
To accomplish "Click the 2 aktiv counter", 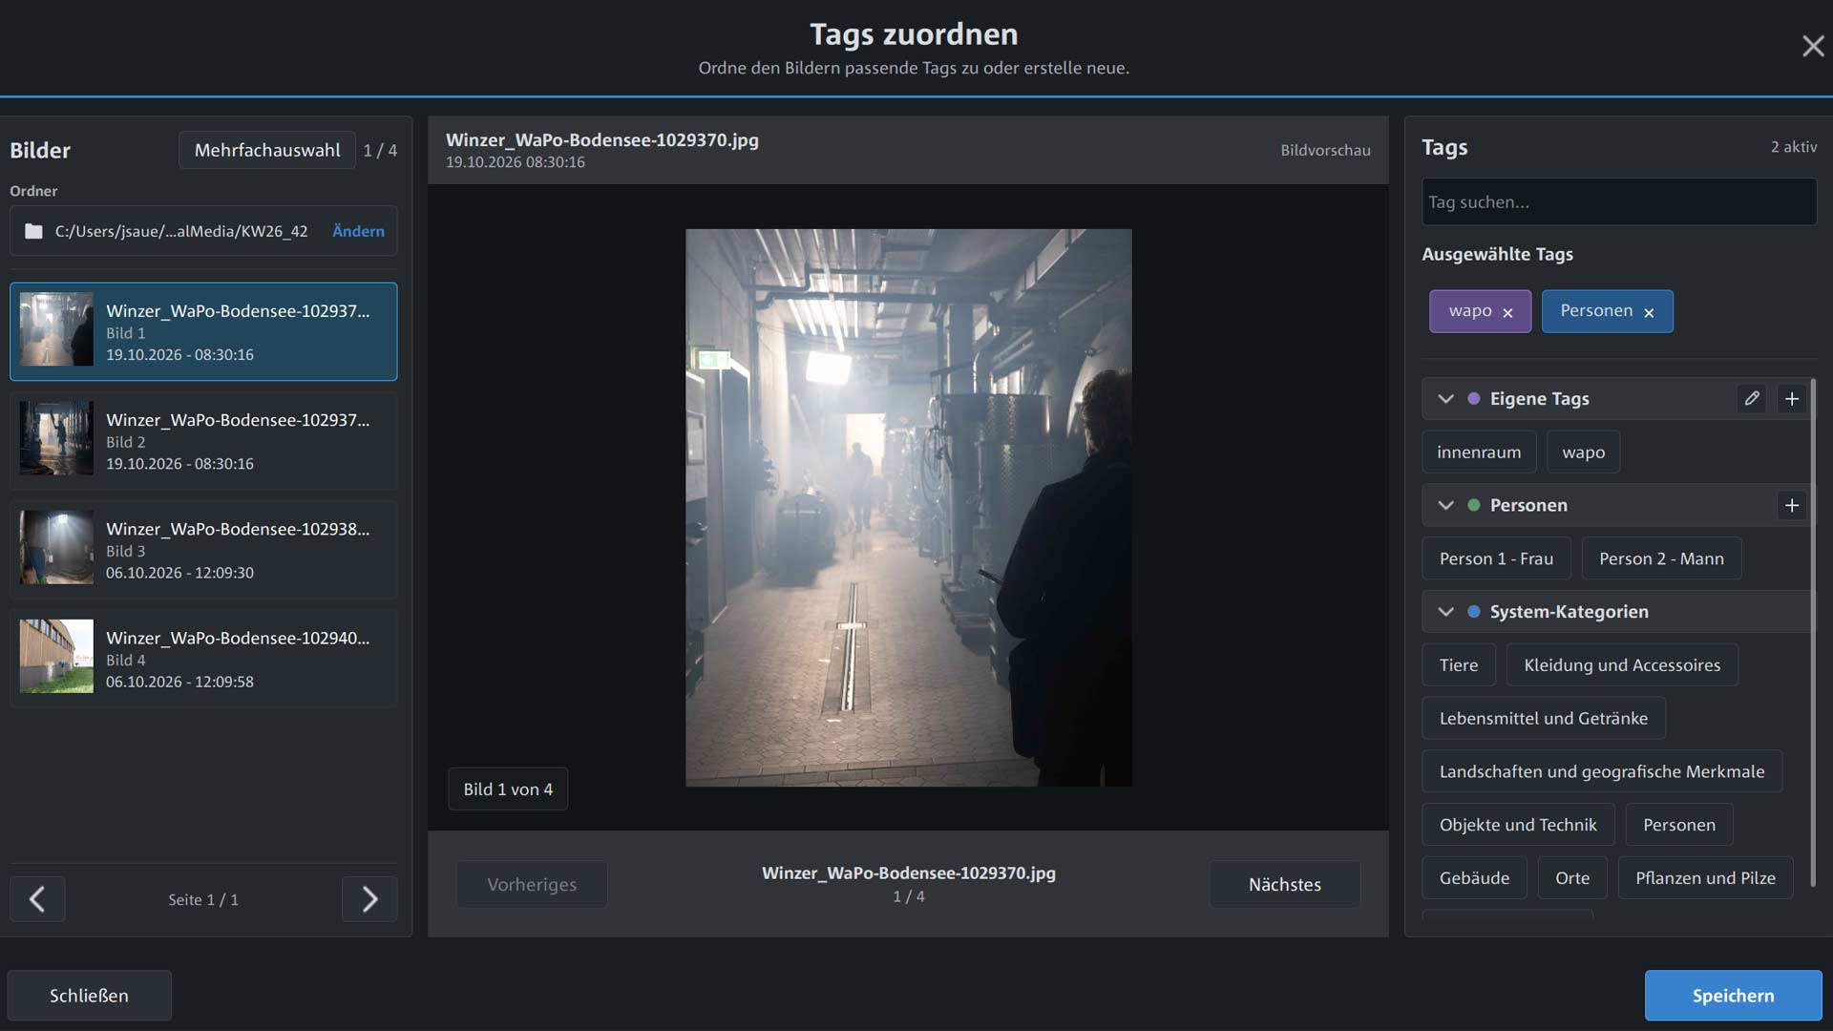I will pos(1794,147).
